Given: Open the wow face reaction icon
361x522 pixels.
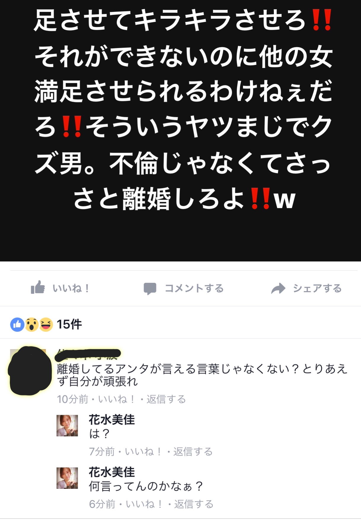Looking at the screenshot, I should coord(32,324).
